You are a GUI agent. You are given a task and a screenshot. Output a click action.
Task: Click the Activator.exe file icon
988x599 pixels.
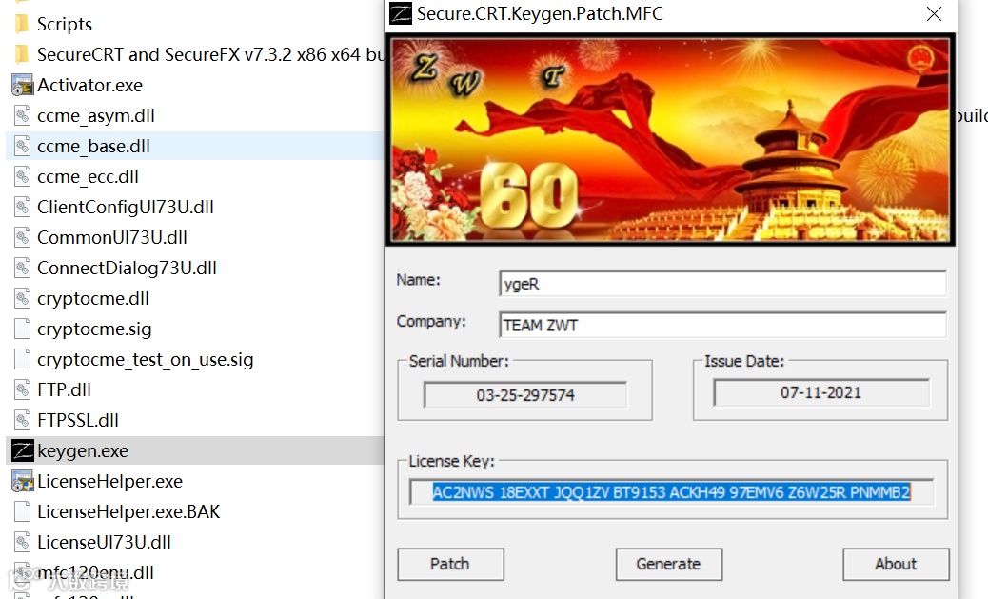tap(22, 85)
